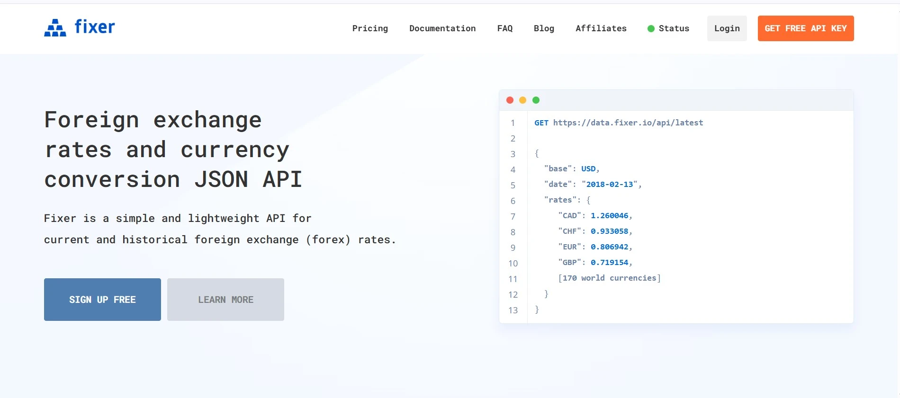Screen dimensions: 900x398
Task: Click the fixer brand name text
Action: coord(95,27)
